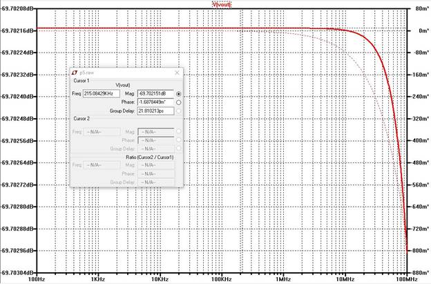The height and width of the screenshot is (284, 431).
Task: Click frequency axis label 100MHz
Action: point(407,279)
